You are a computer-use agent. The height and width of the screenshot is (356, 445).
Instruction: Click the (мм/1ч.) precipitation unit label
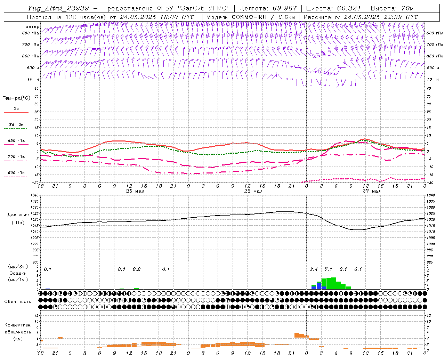(x=17, y=280)
